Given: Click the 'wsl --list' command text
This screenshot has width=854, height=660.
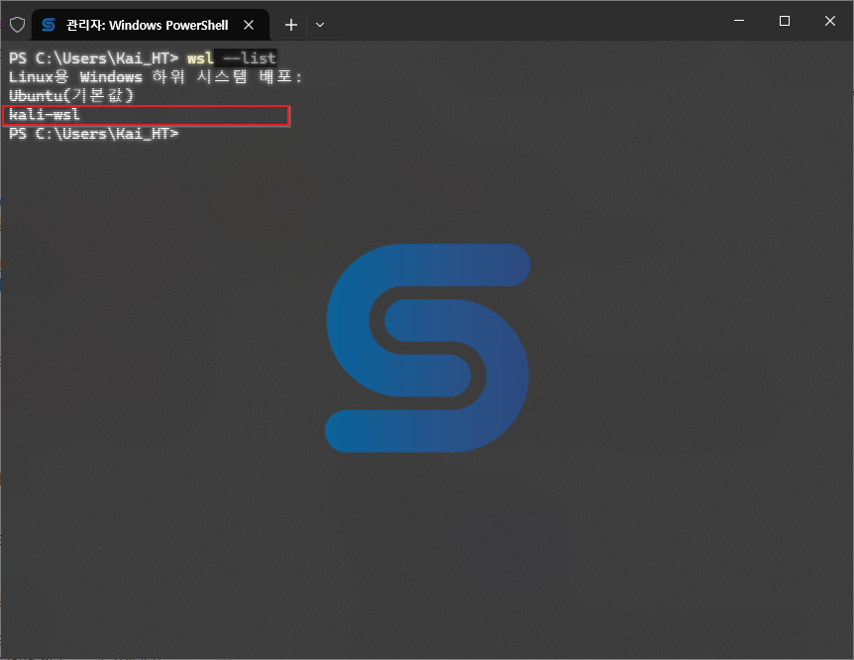Looking at the screenshot, I should click(232, 57).
